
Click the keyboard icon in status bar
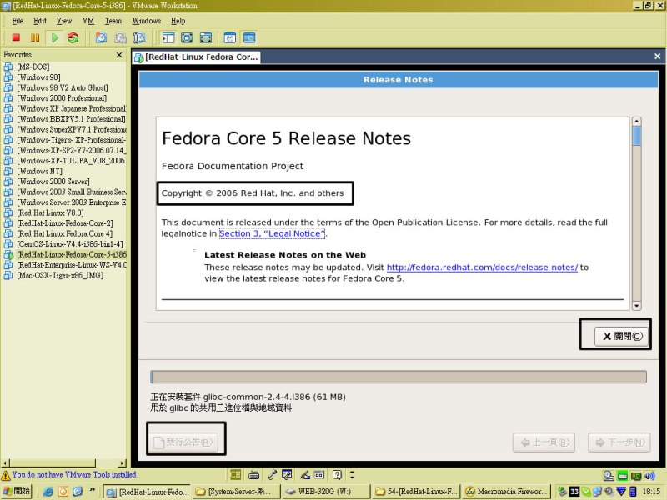(254, 474)
